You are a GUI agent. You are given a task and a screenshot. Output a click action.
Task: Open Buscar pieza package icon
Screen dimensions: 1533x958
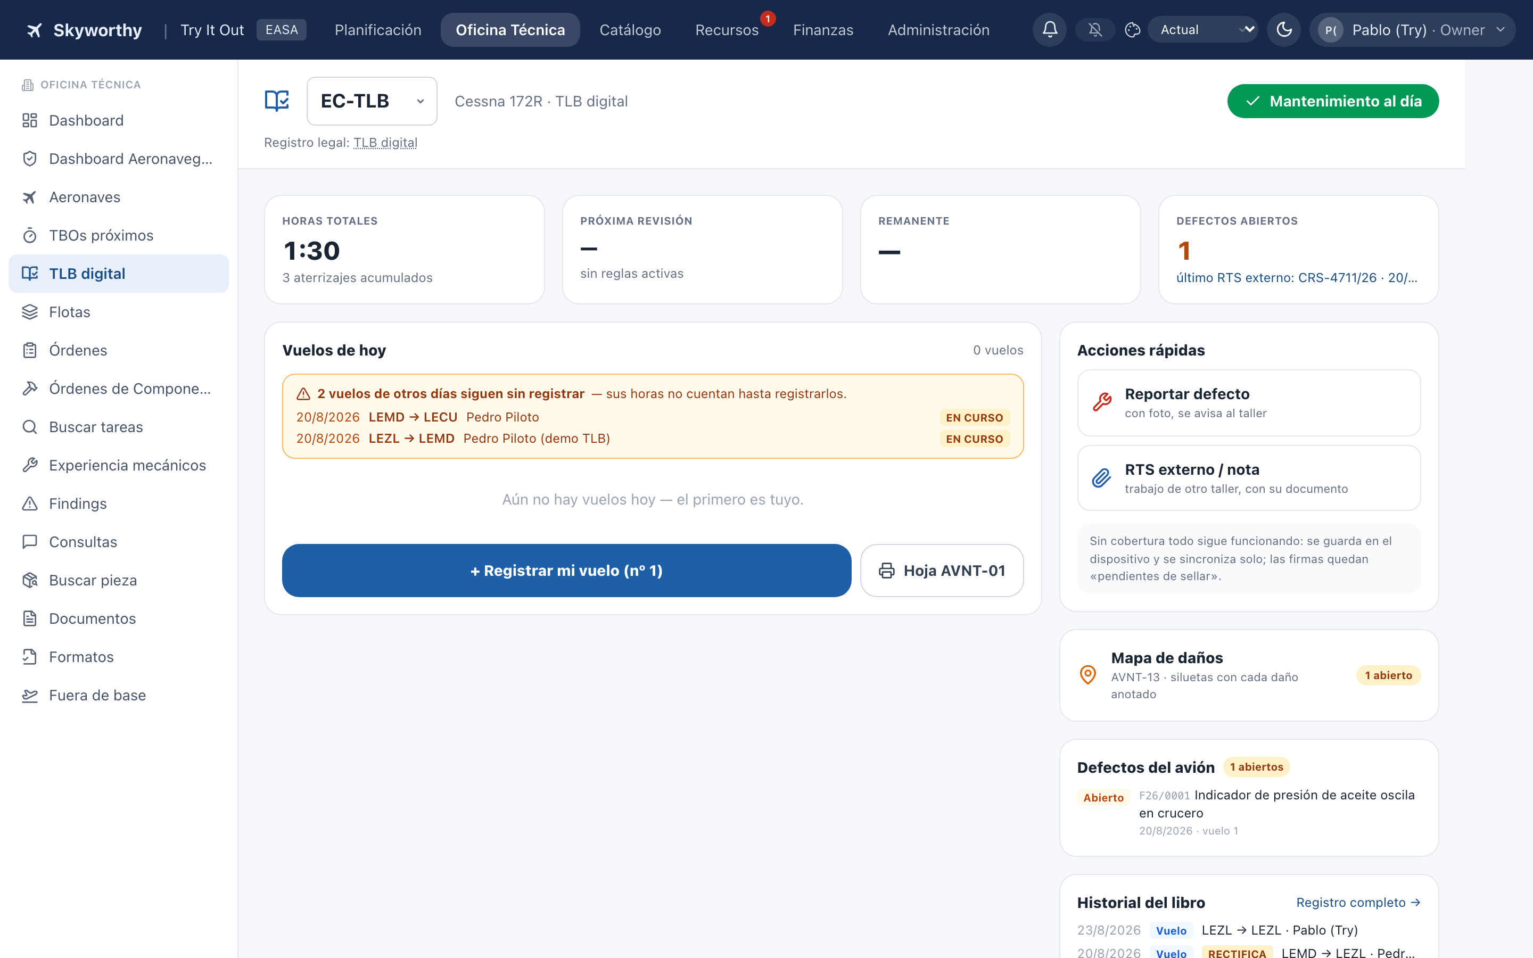point(30,580)
